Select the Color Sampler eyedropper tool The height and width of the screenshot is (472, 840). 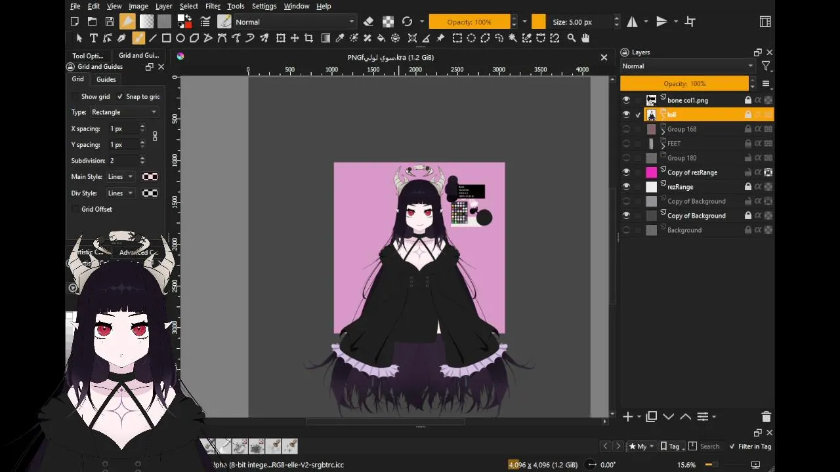(340, 38)
